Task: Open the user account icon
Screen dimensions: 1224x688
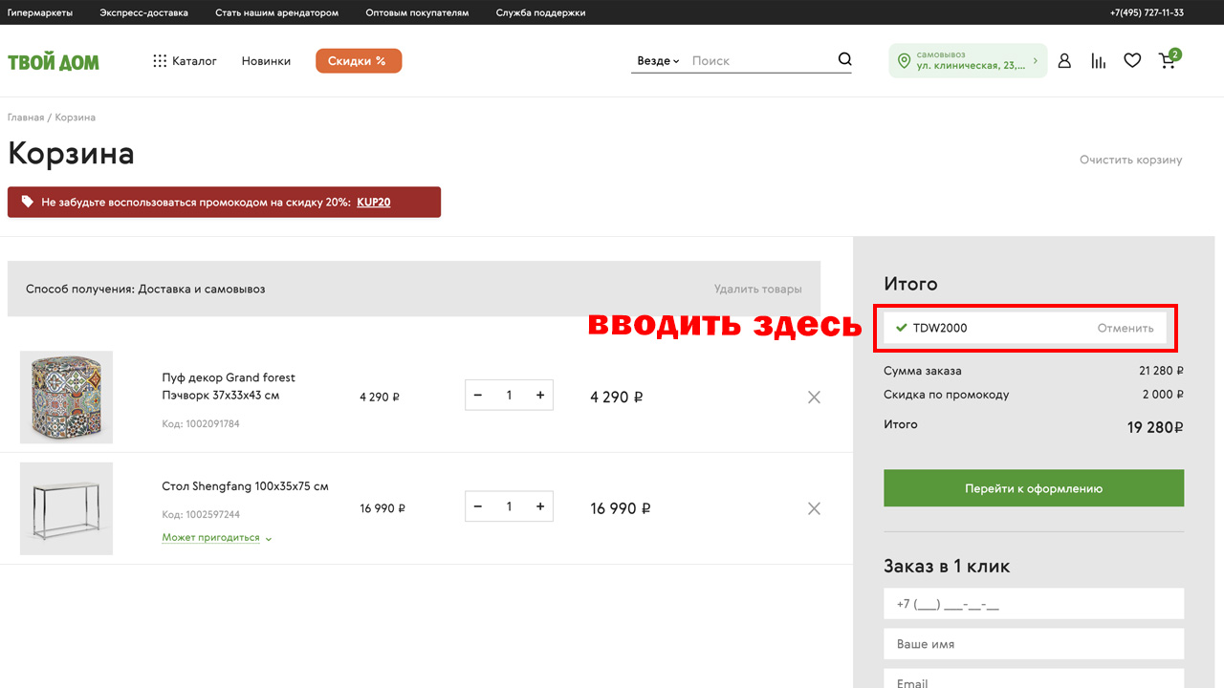Action: (1064, 61)
